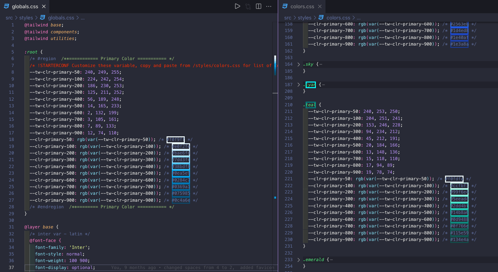Click line number 31 in globals.css gutter
Viewport: 498px width, 272px height.
click(x=12, y=227)
